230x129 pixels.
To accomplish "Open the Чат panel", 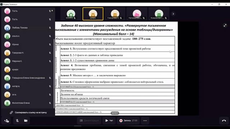I will [x=109, y=121].
